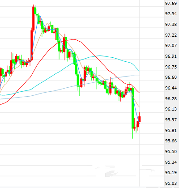
Task: Click the orange moving average line's right end
Action: (139, 107)
